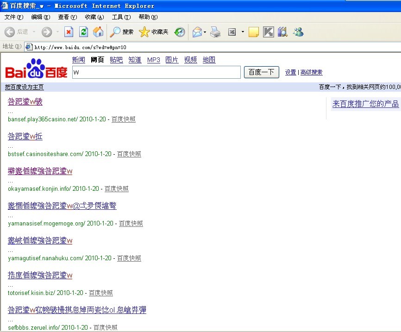This screenshot has height=332, width=401.
Task: Open the 编辑(E) menu
Action: click(41, 17)
